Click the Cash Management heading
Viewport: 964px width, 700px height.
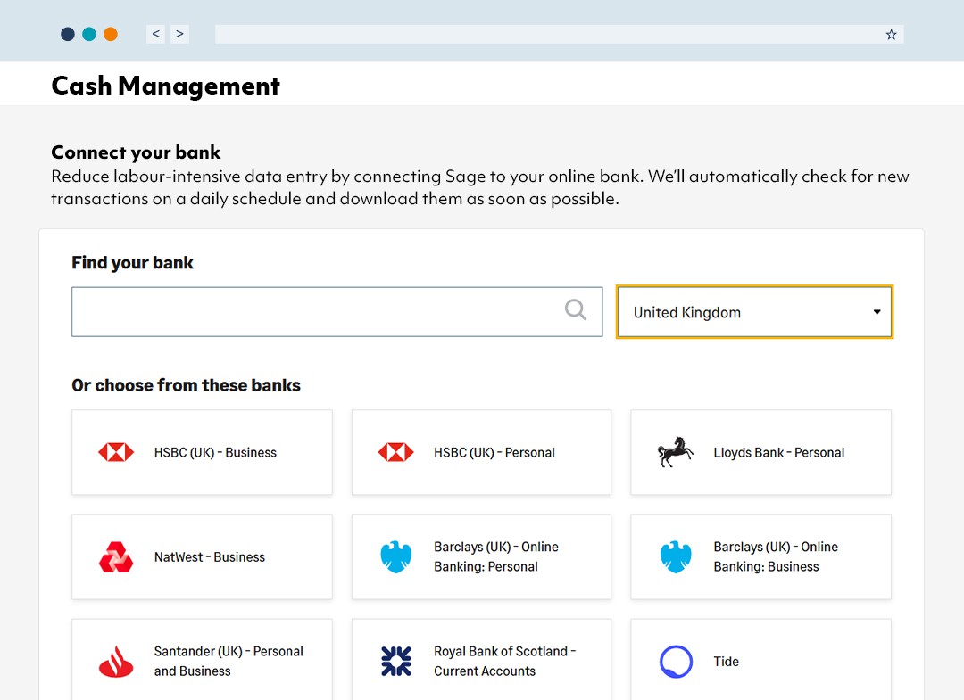(165, 86)
